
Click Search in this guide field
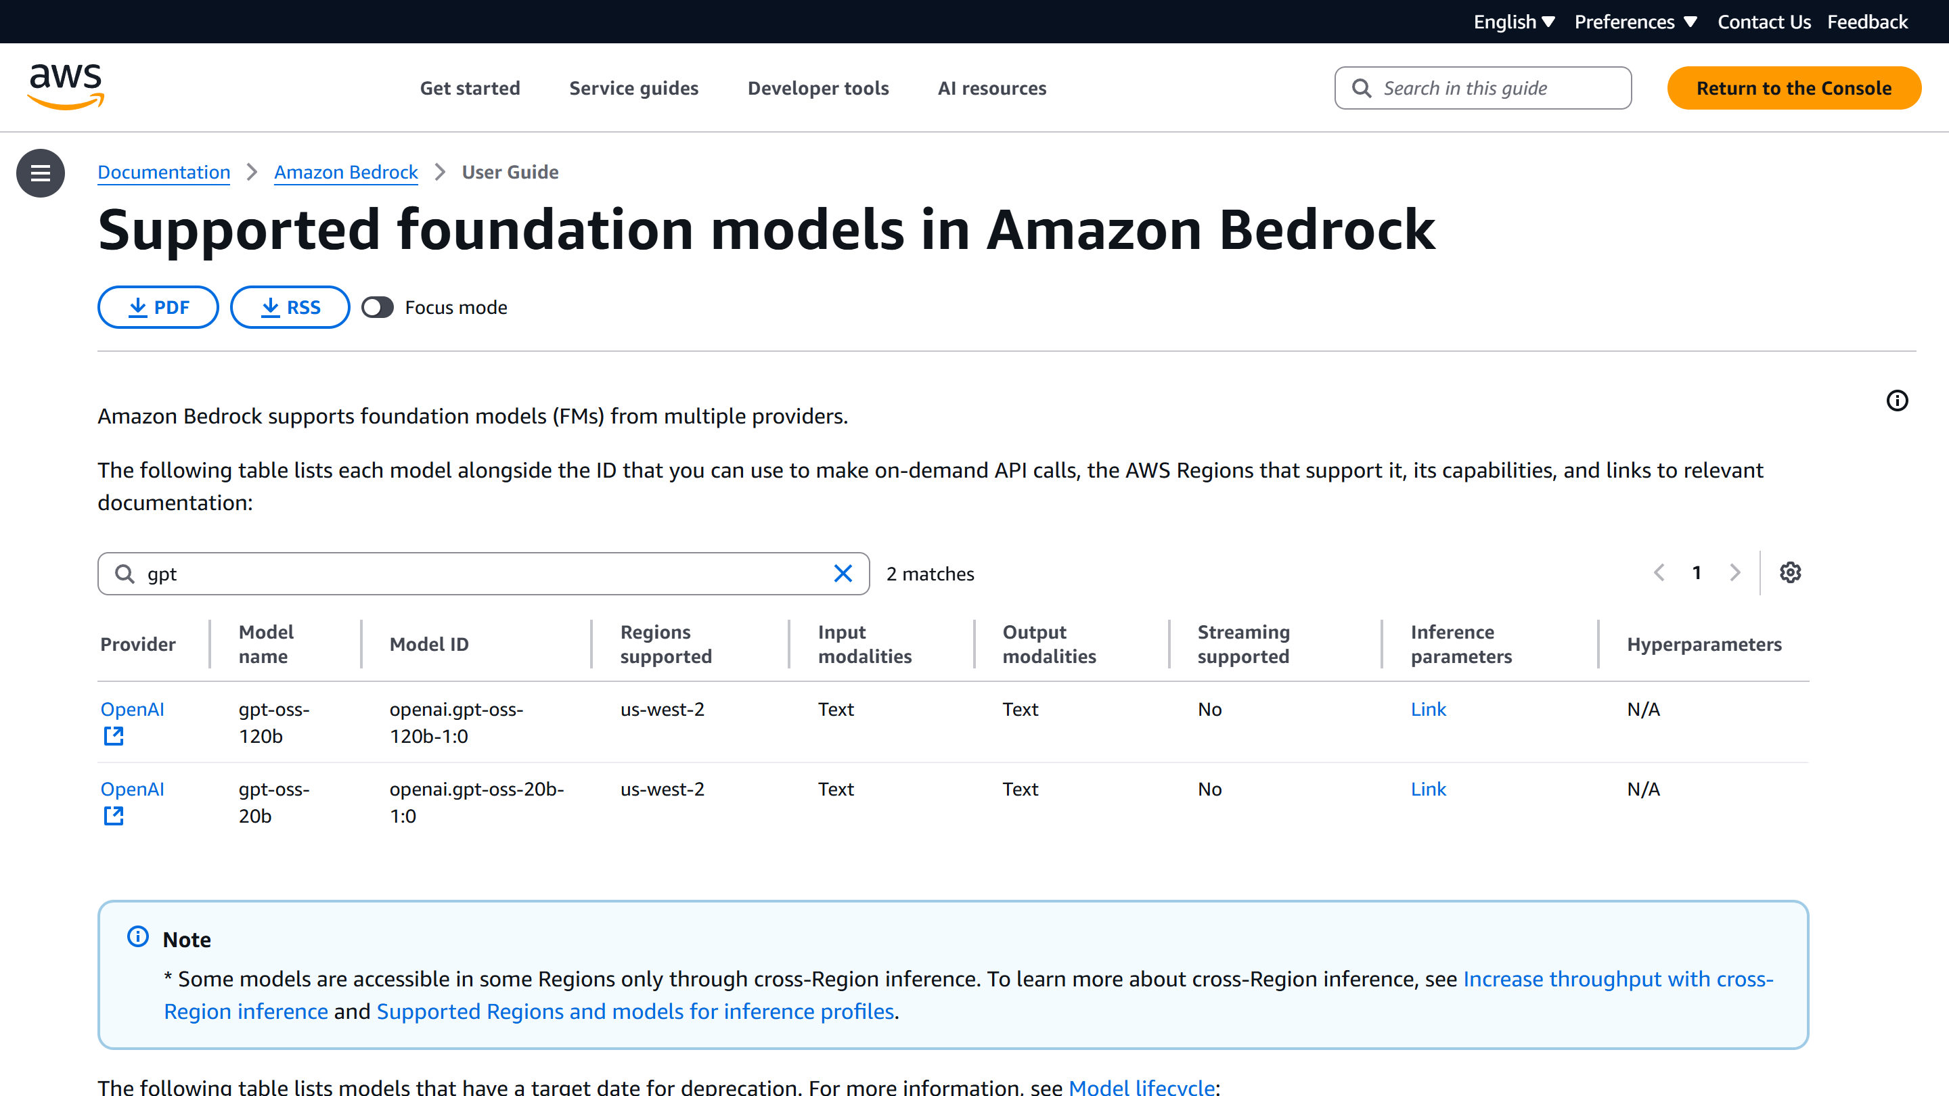pos(1483,89)
